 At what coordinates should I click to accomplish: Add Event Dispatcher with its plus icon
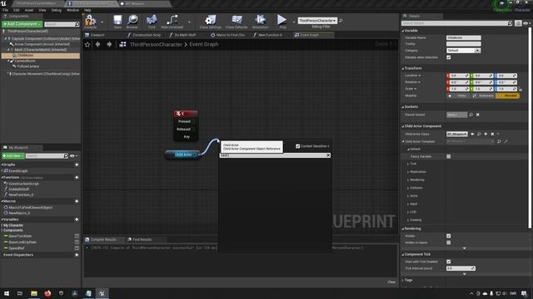tap(77, 255)
